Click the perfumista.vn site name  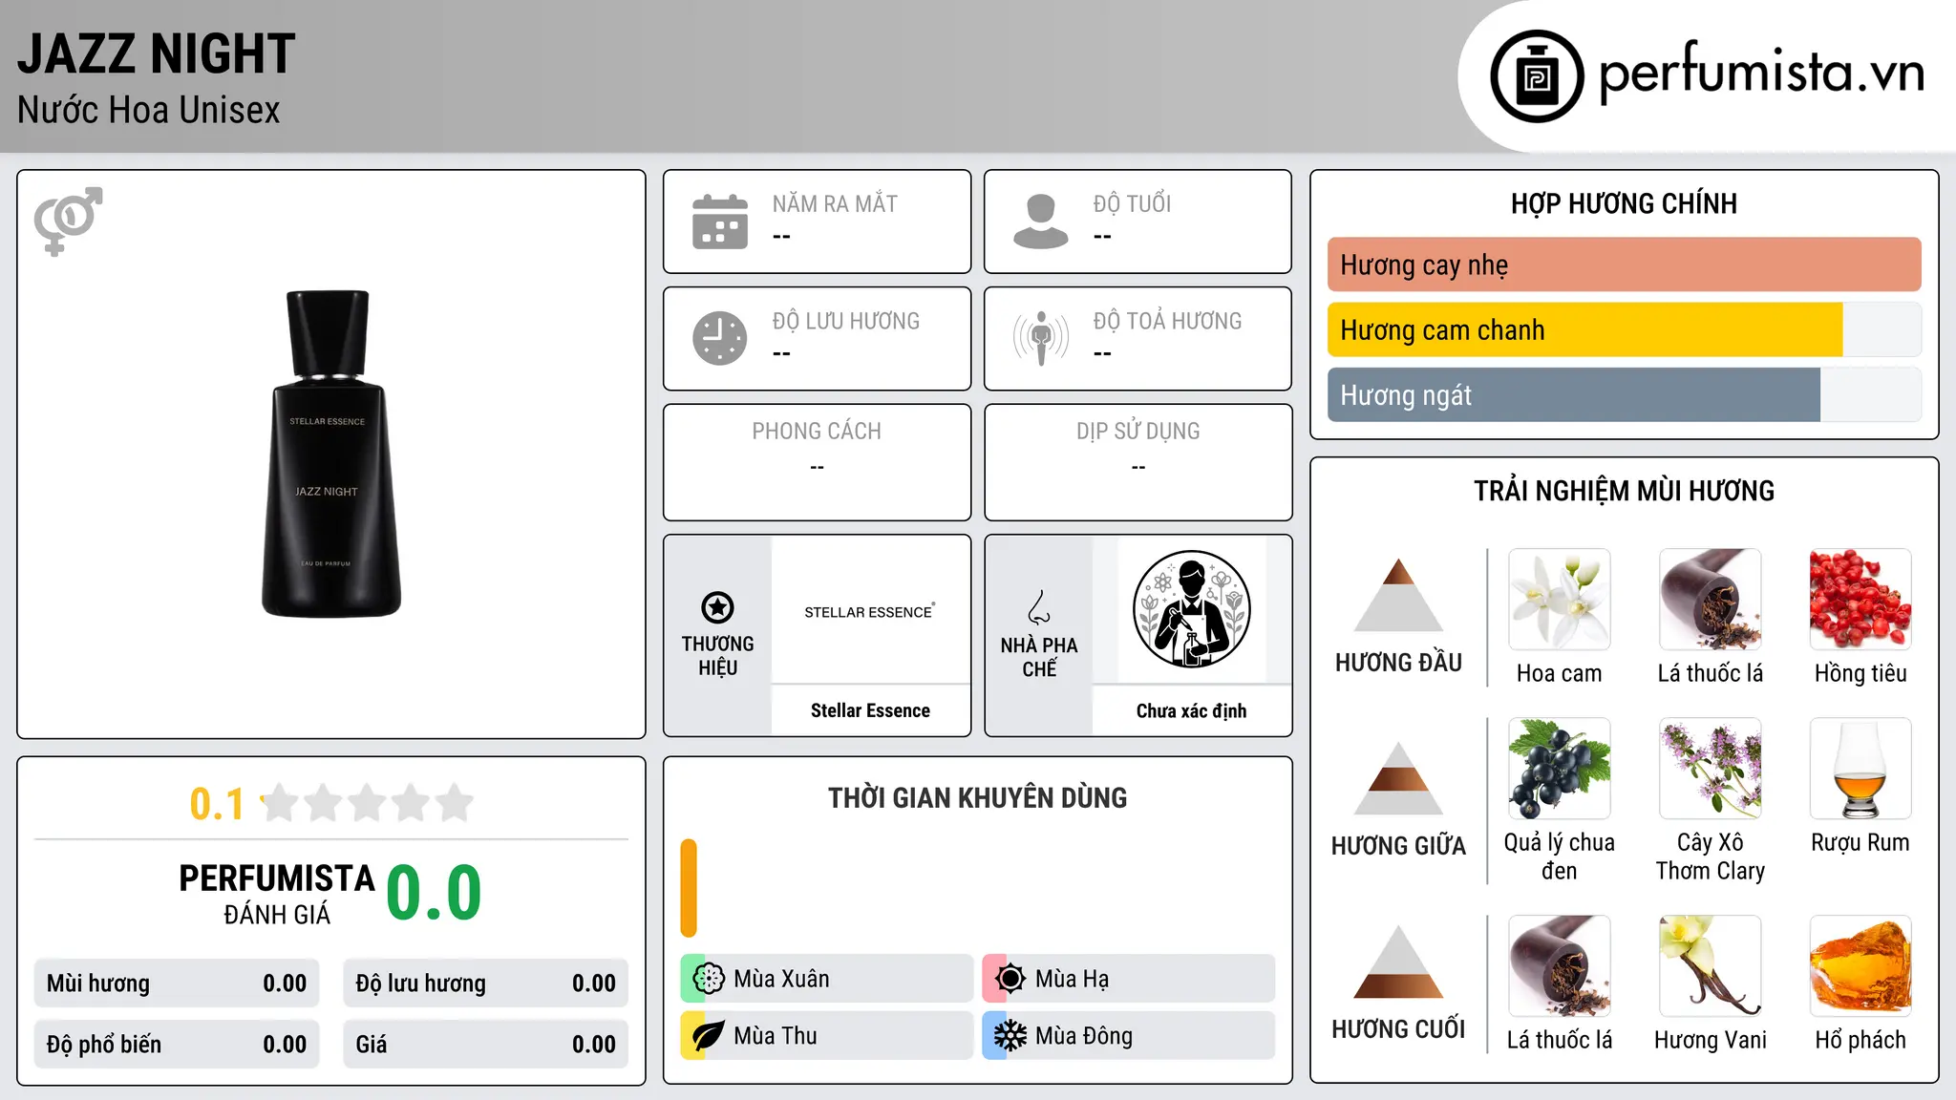pyautogui.click(x=1761, y=73)
